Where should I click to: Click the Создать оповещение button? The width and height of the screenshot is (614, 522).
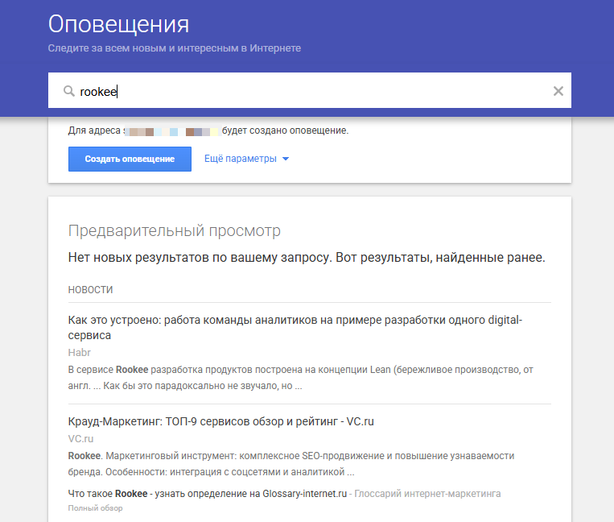[130, 159]
